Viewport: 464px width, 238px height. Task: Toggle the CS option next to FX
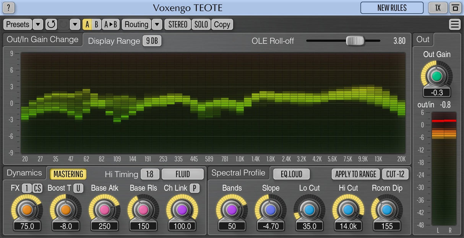pos(37,188)
